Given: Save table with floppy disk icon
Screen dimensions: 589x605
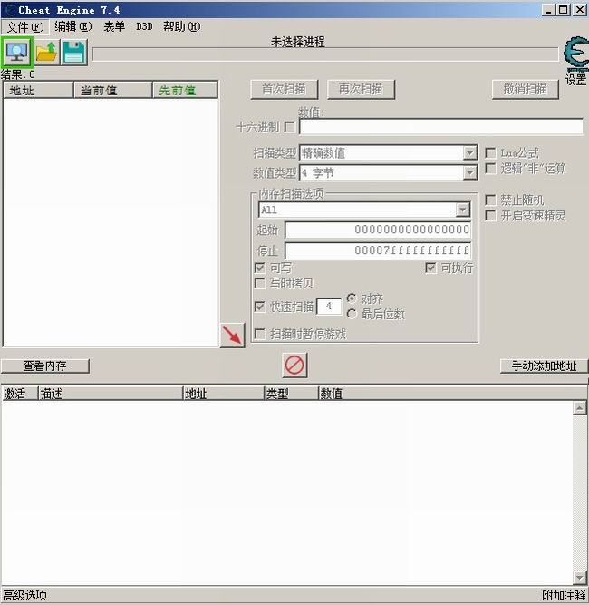Looking at the screenshot, I should tap(73, 52).
